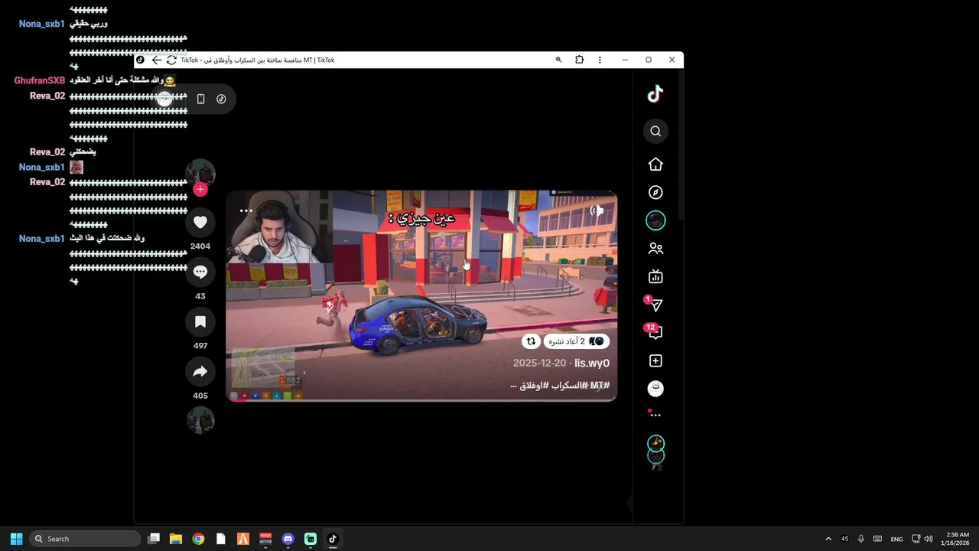Save video with bookmark icon showing 497

tap(200, 322)
